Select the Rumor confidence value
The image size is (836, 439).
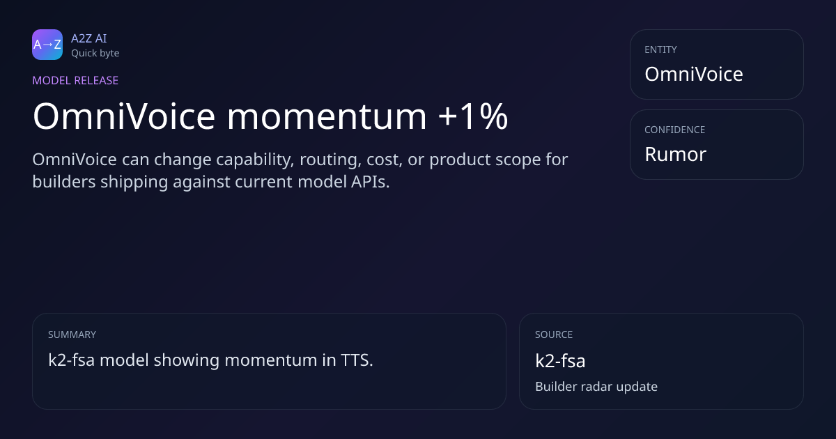(675, 154)
